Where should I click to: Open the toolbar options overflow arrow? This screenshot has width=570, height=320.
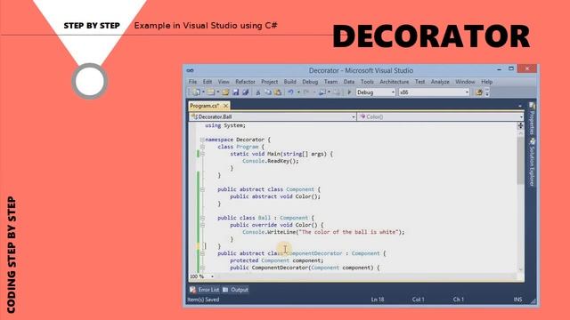pos(487,92)
